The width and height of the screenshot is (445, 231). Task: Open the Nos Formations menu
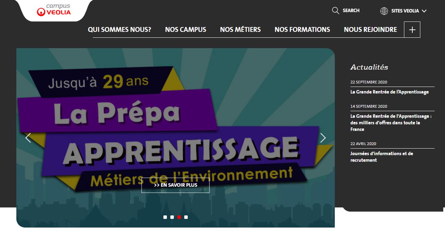302,29
